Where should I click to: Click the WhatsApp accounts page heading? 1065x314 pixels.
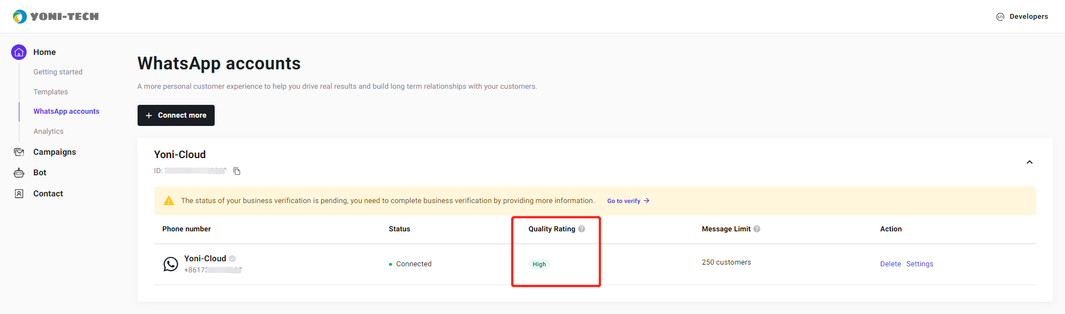(219, 63)
